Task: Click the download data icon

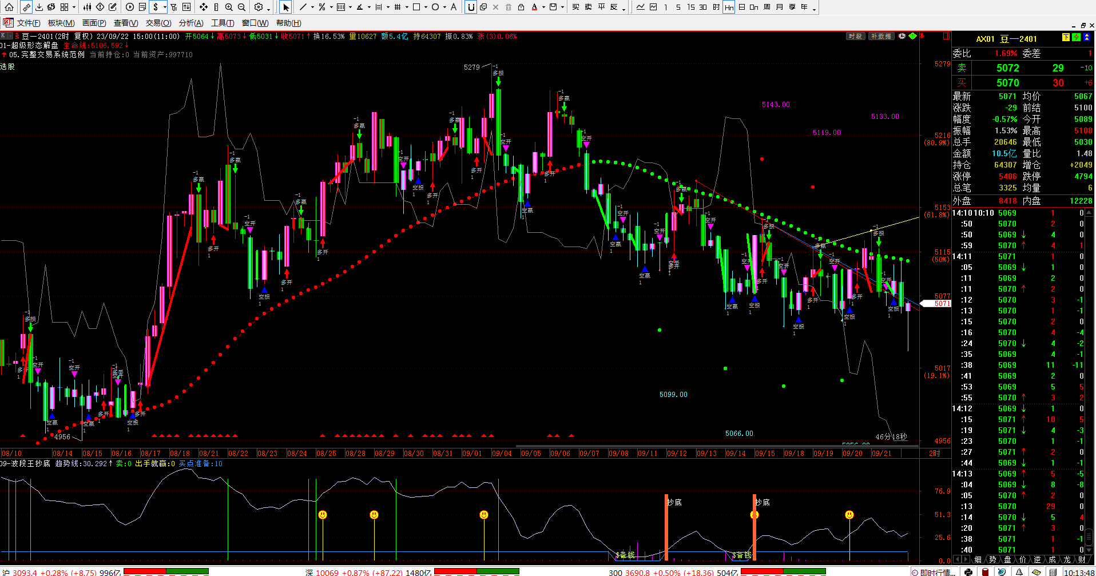Action: 39,7
